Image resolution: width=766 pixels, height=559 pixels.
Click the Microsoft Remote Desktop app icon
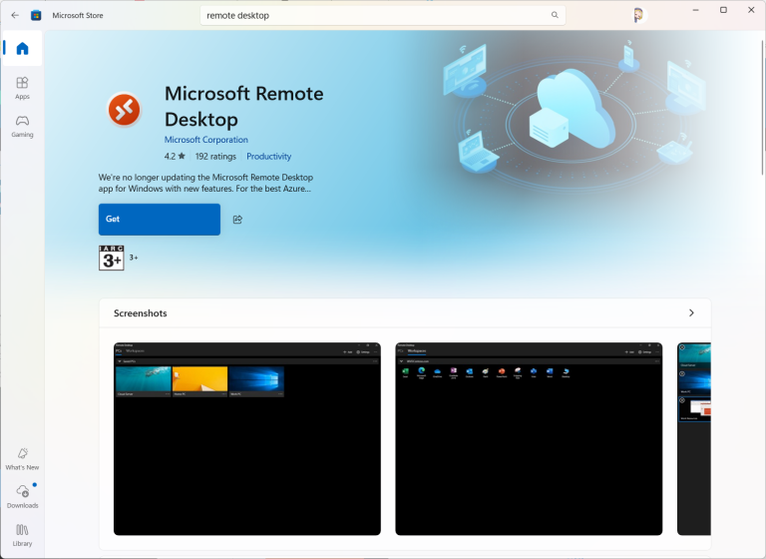(x=124, y=110)
